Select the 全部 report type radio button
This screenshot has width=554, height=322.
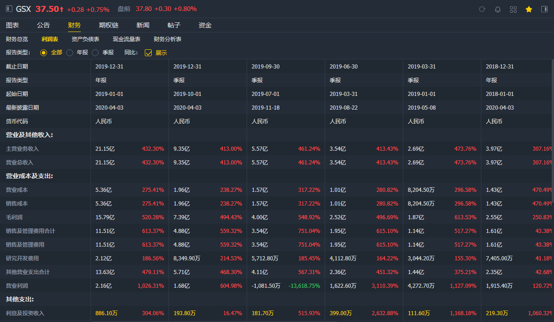coord(44,53)
